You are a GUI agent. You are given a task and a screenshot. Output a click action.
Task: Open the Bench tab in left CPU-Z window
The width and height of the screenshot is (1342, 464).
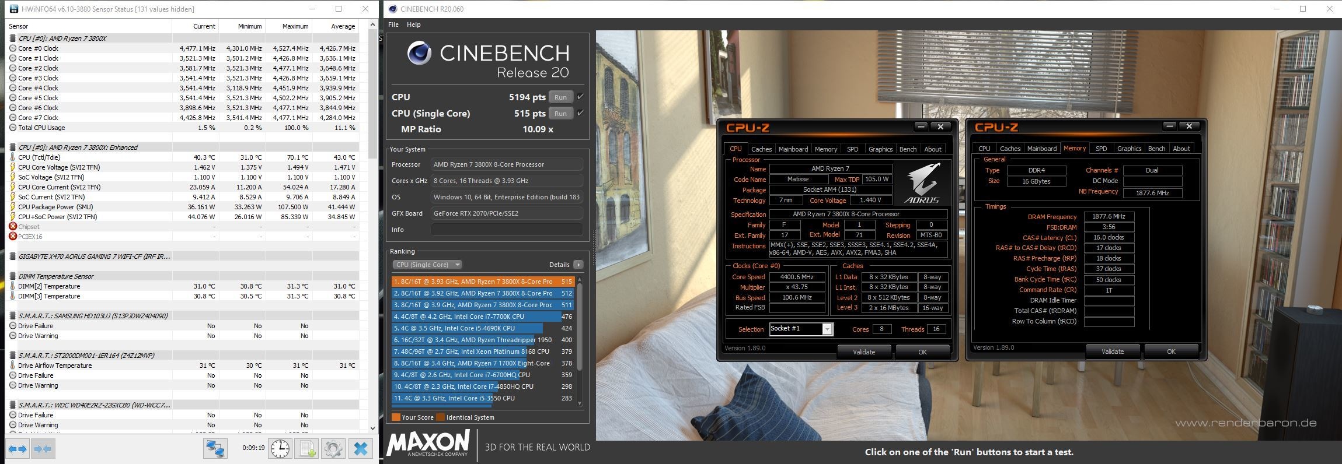908,149
